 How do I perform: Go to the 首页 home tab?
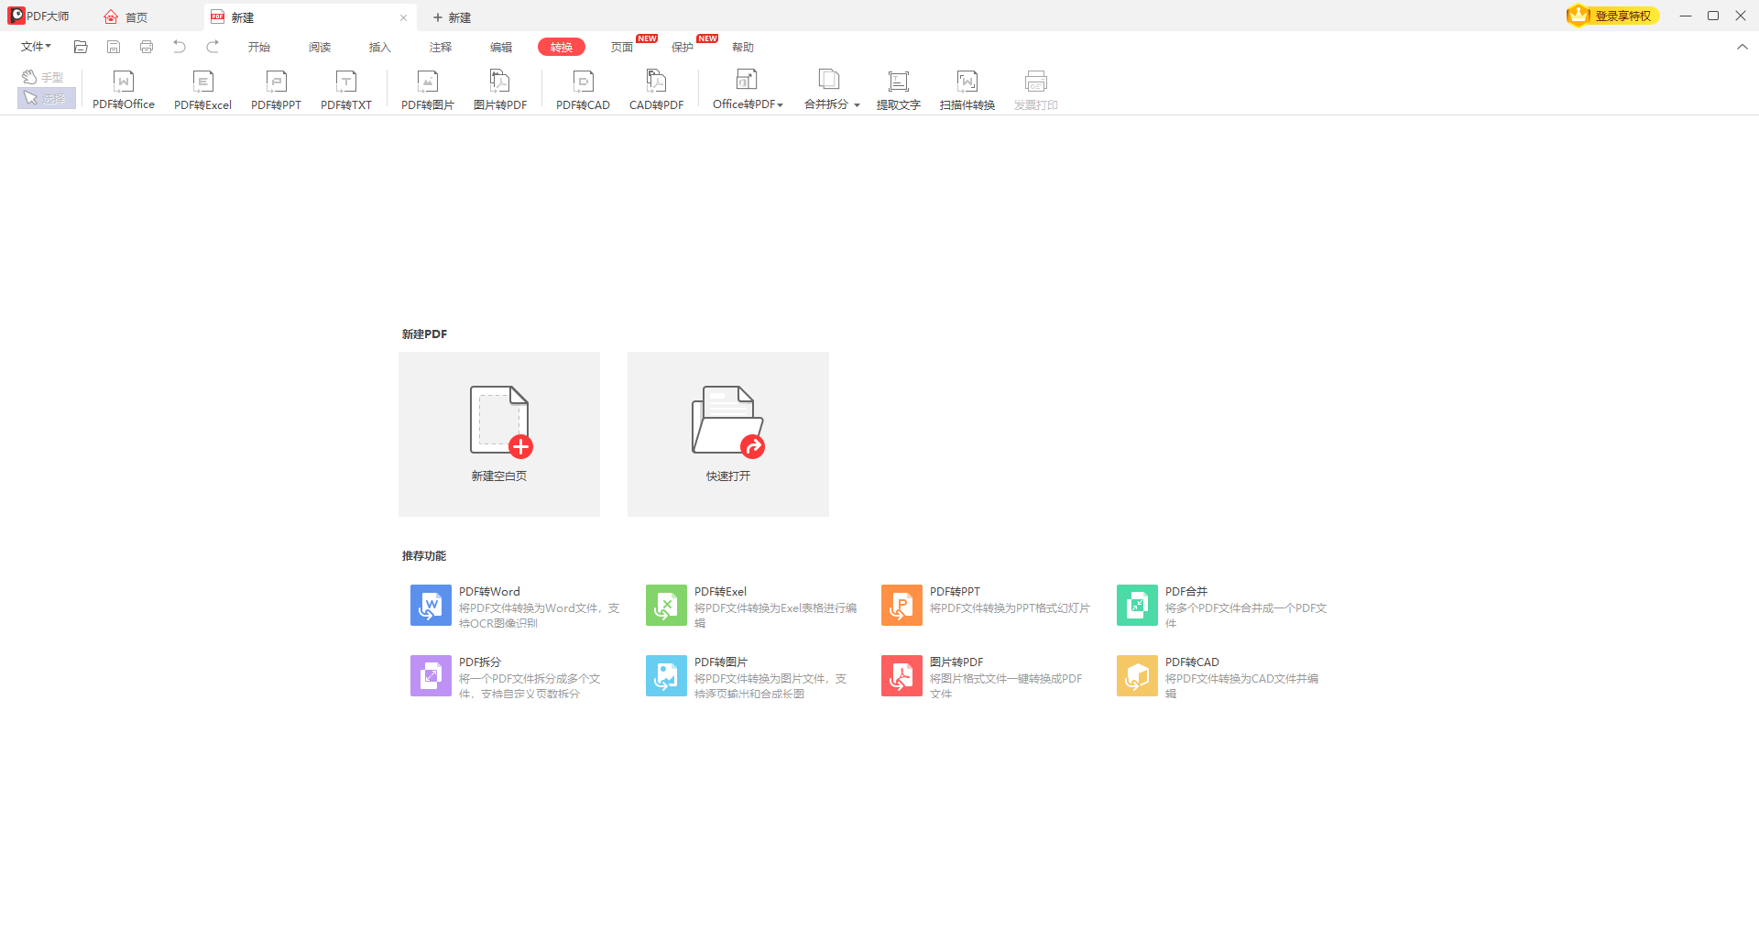coord(126,17)
